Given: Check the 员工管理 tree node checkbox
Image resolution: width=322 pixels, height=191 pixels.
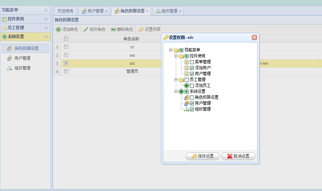Looking at the screenshot, I should 187,80.
